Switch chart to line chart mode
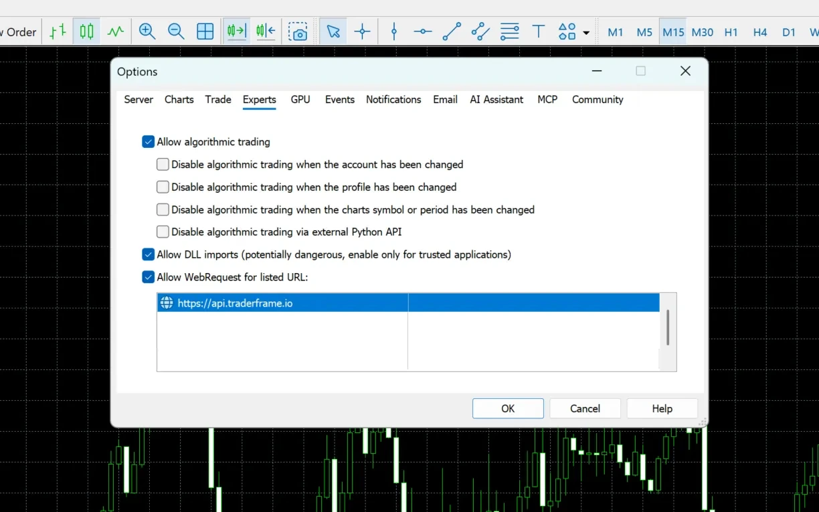 click(x=116, y=31)
